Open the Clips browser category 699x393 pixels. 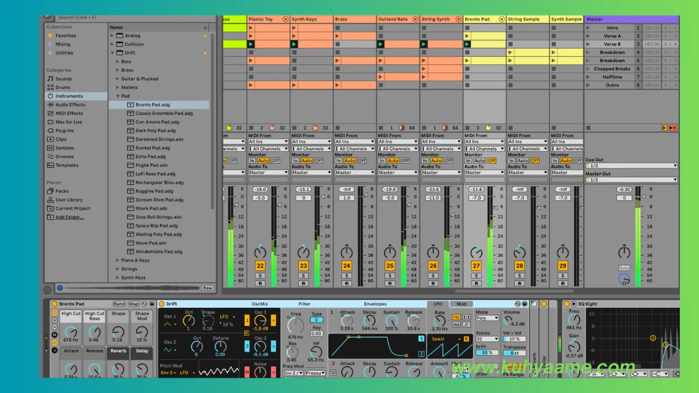[61, 139]
